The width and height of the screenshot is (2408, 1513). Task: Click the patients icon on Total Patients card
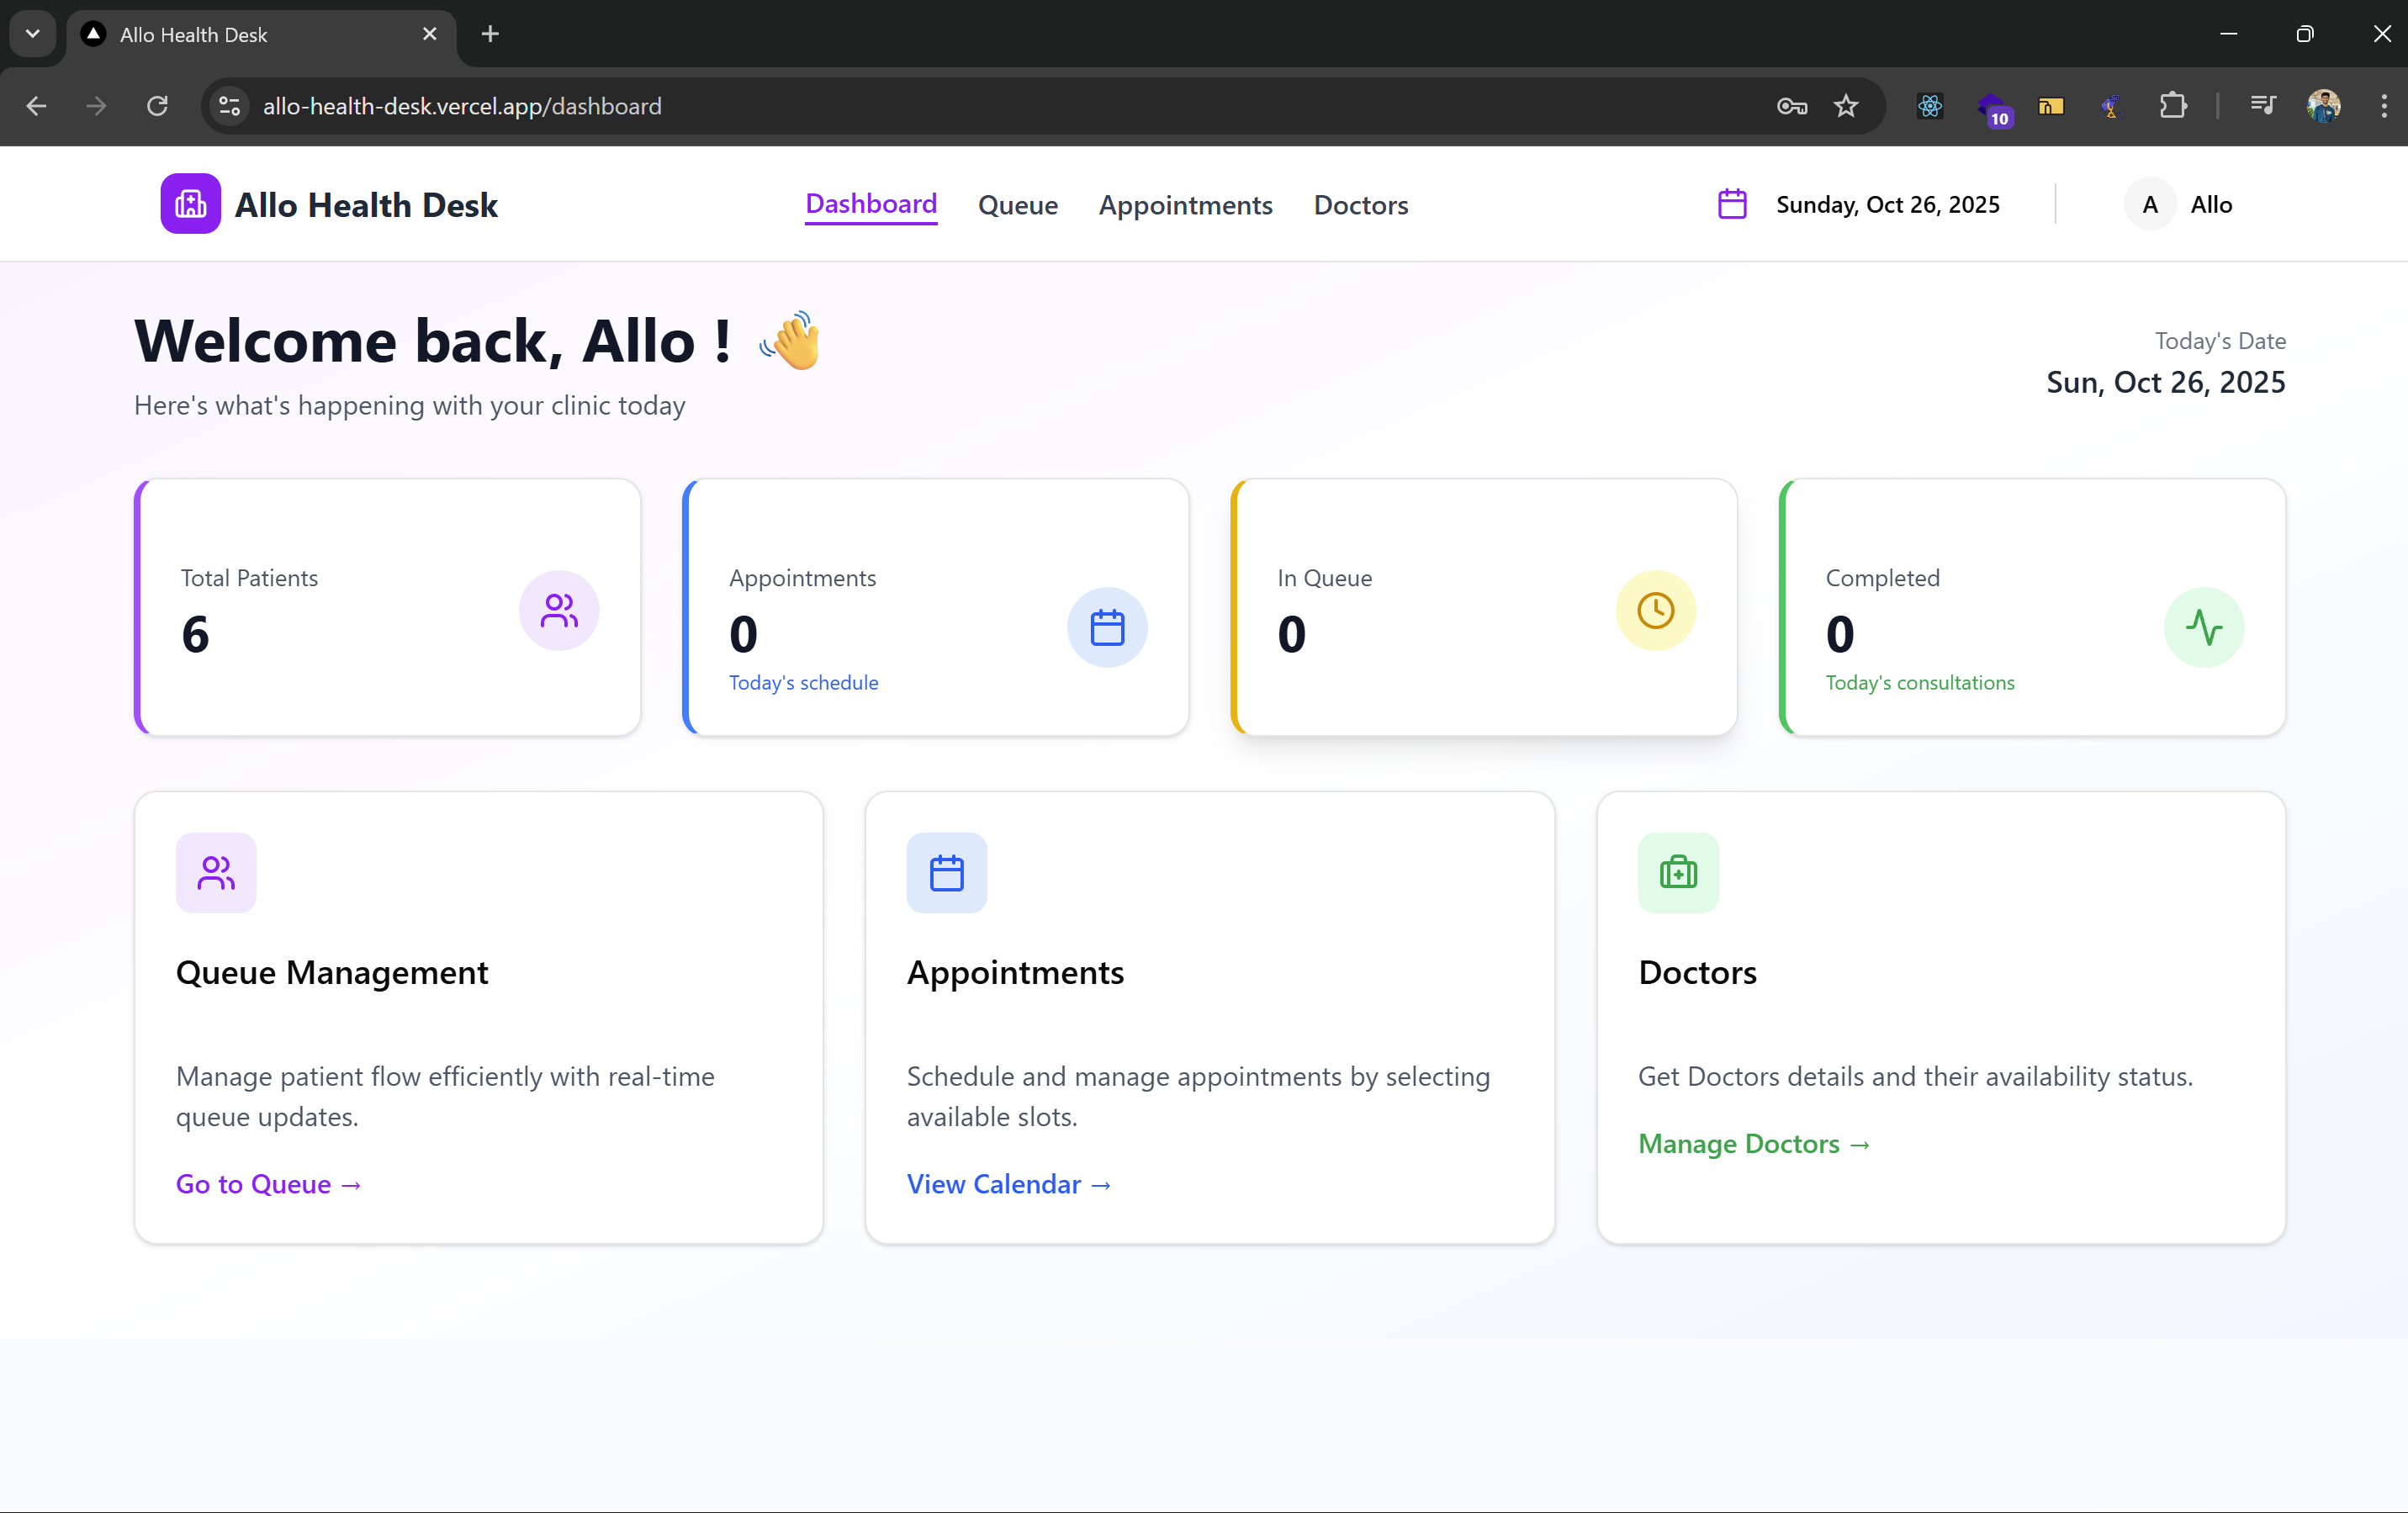[x=558, y=610]
